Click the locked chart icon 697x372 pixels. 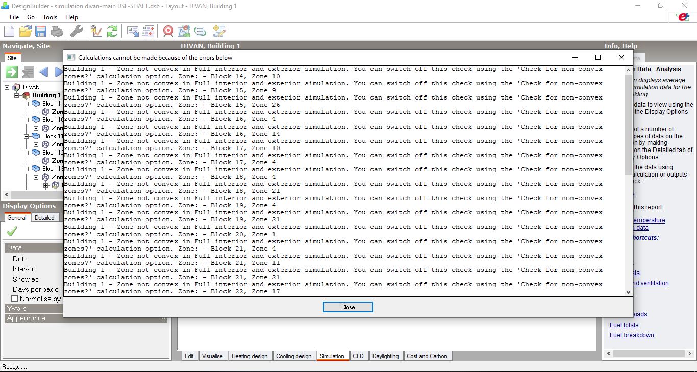pos(96,31)
